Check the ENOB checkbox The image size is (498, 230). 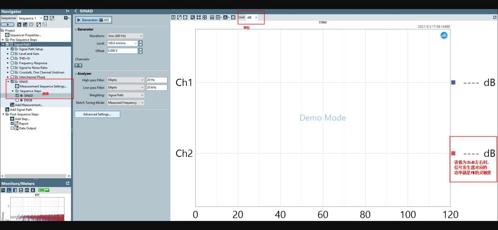[x=17, y=100]
